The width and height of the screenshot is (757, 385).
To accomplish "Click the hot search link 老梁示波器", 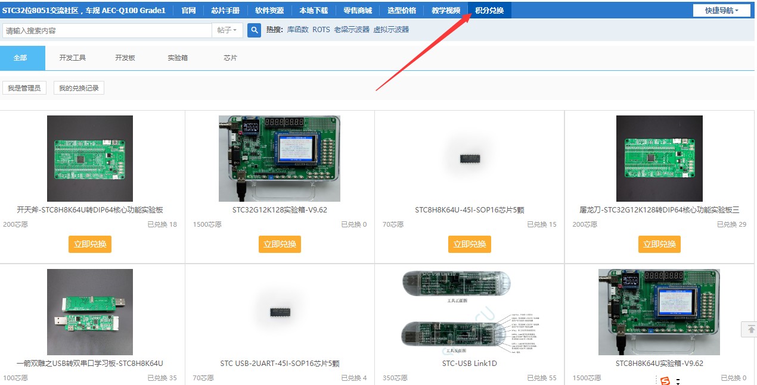I will 352,29.
